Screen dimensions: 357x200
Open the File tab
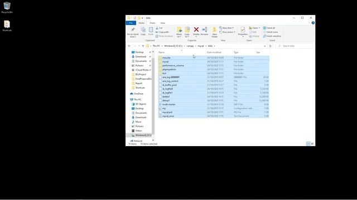[131, 23]
